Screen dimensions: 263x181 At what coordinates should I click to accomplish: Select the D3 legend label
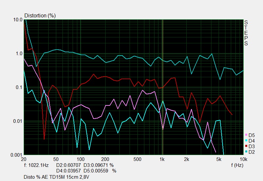click(x=251, y=147)
